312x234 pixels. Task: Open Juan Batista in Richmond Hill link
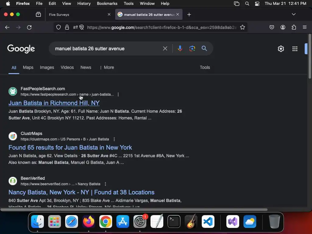coord(54,103)
